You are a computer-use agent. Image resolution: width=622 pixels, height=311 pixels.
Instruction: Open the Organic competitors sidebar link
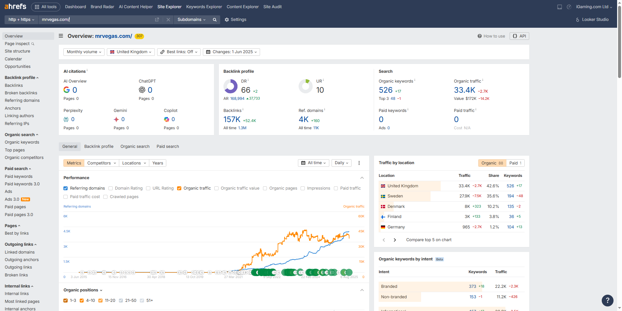[x=24, y=158]
